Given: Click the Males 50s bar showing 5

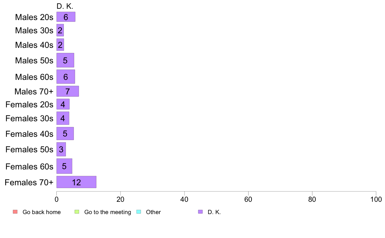Looking at the screenshot, I should pos(65,60).
